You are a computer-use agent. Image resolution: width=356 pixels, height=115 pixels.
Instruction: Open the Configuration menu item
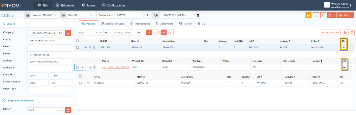114,5
